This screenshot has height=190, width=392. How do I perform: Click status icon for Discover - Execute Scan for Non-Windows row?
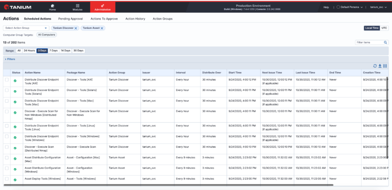15,112
